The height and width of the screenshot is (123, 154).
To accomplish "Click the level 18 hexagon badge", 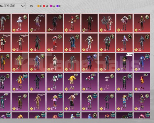I will pyautogui.click(x=43, y=56).
